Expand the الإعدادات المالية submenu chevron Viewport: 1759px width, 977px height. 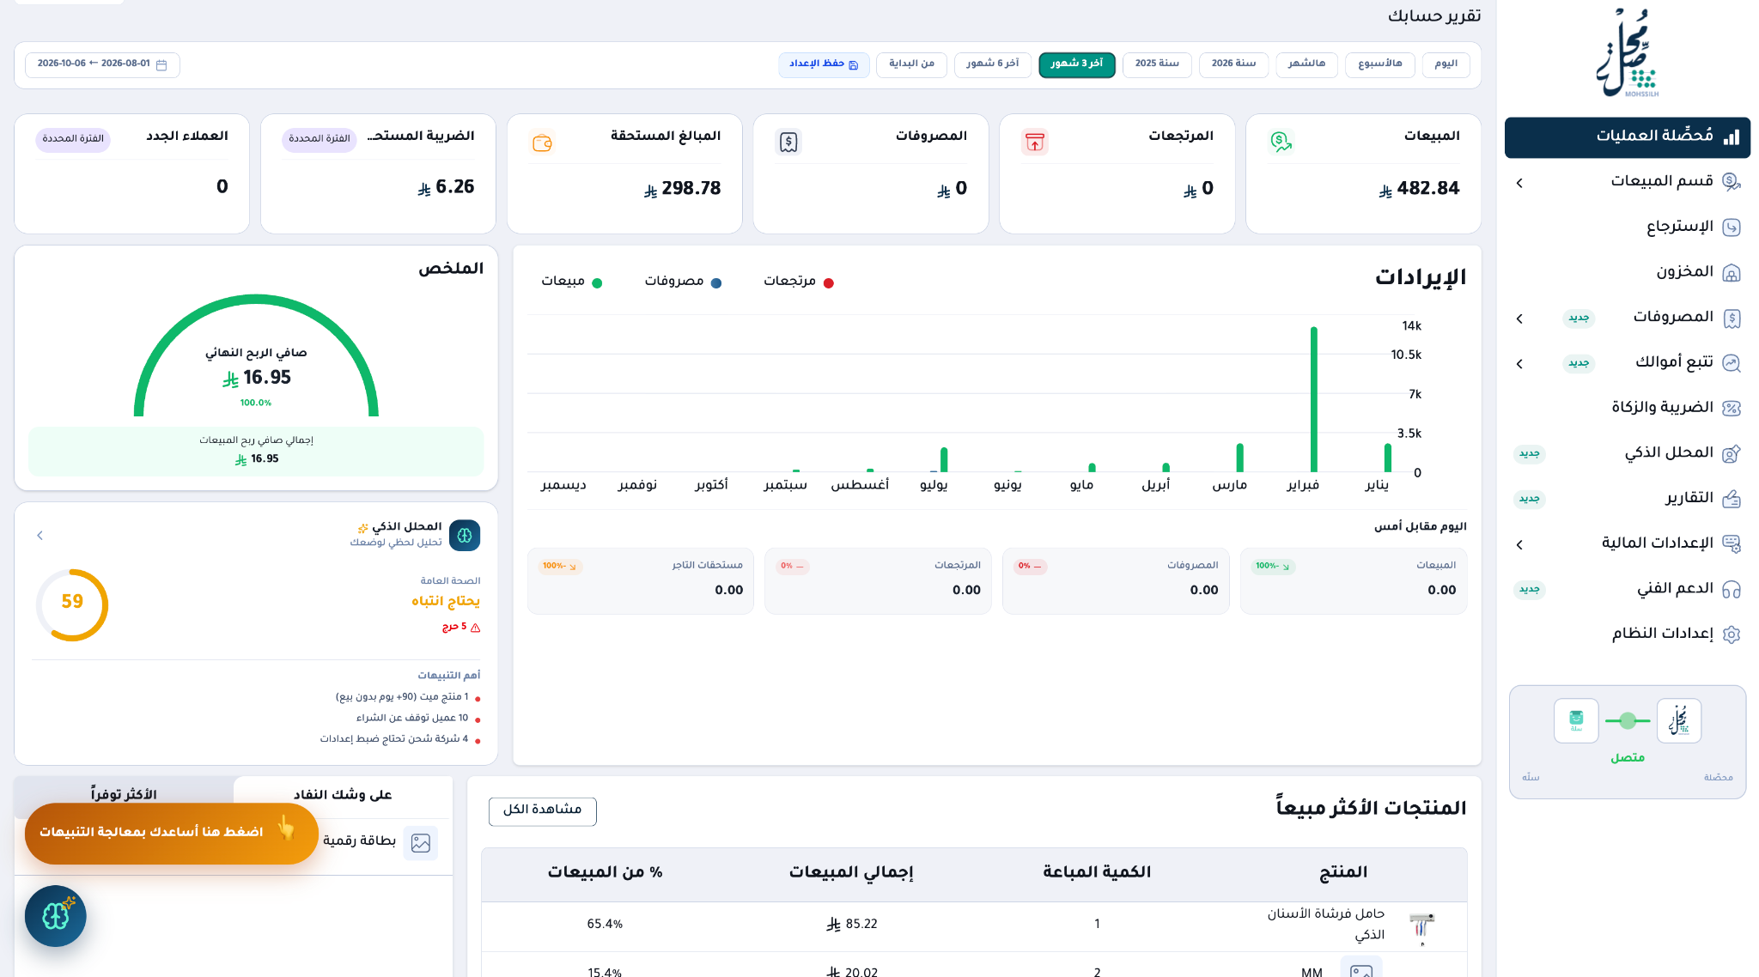pos(1519,544)
